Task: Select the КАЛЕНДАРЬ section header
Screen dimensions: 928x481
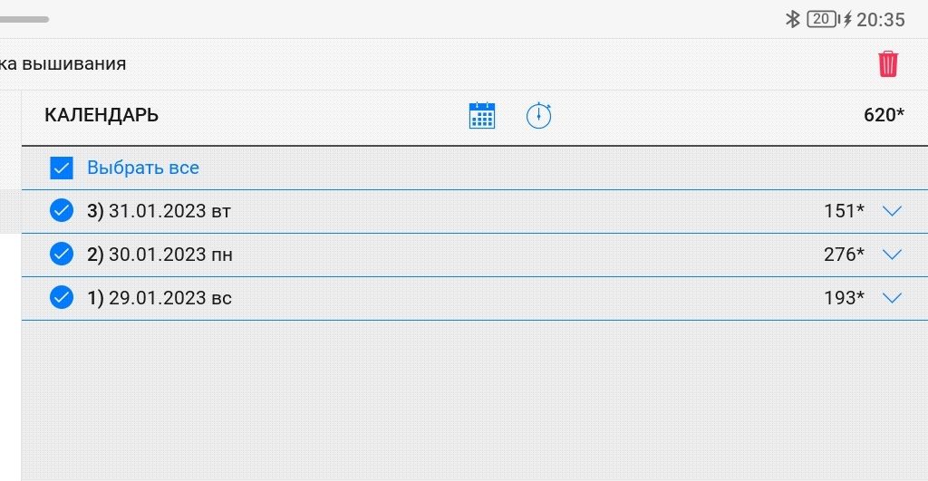Action: (x=101, y=116)
